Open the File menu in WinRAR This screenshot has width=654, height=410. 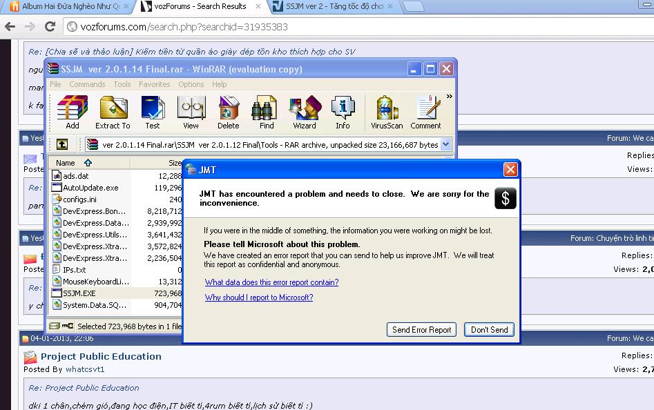pyautogui.click(x=55, y=84)
